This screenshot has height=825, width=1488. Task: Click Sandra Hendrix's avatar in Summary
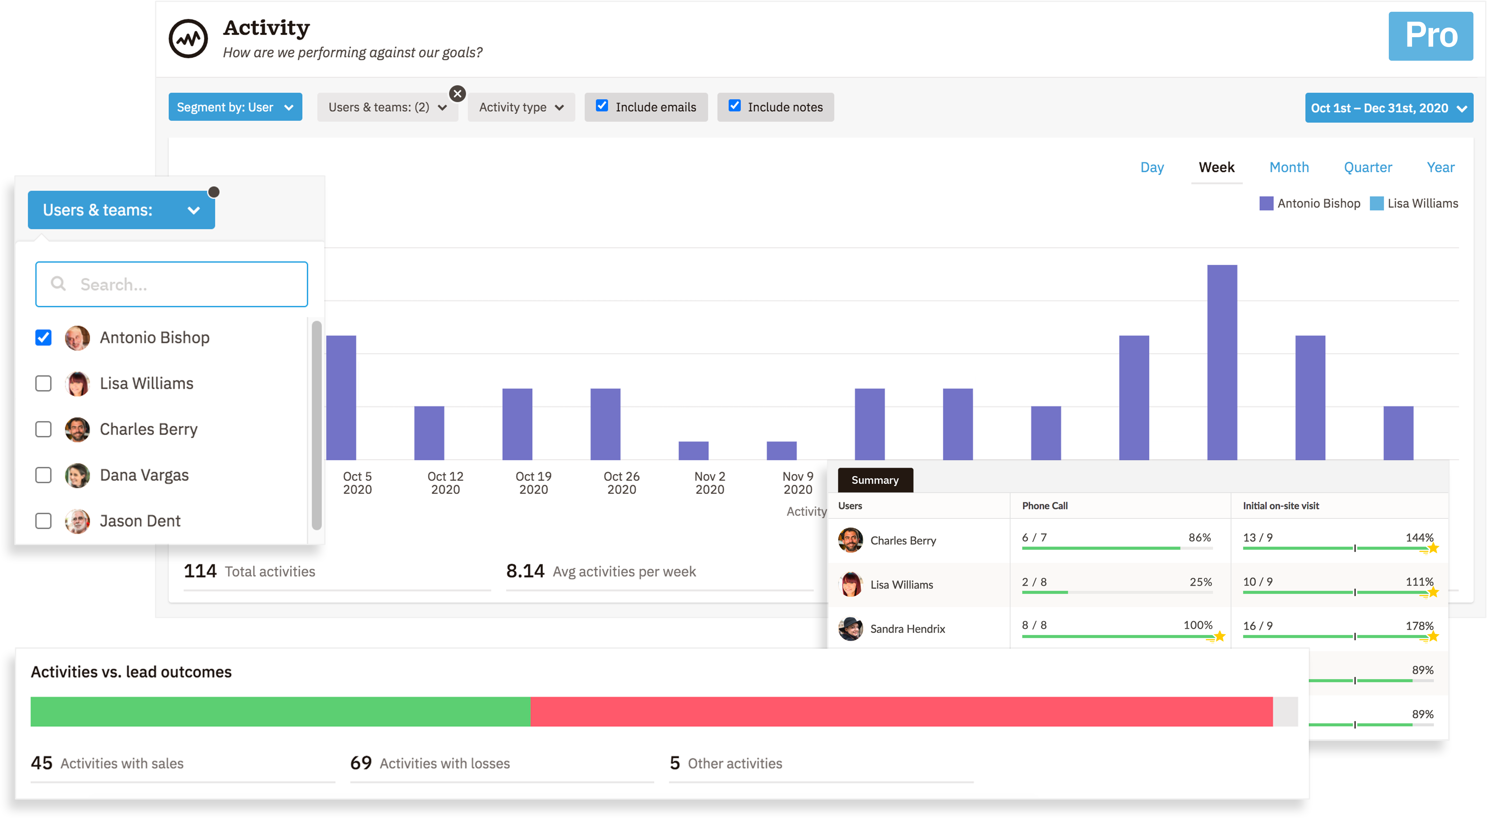pyautogui.click(x=850, y=629)
